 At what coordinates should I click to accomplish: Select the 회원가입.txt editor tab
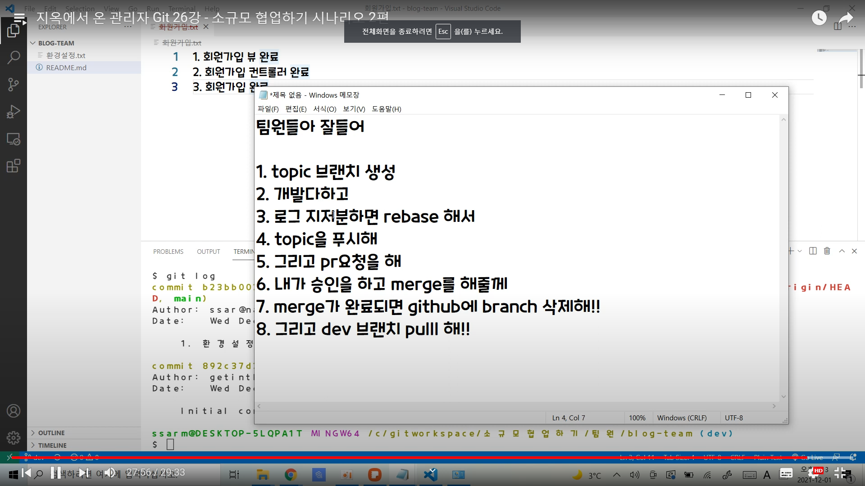pyautogui.click(x=178, y=27)
